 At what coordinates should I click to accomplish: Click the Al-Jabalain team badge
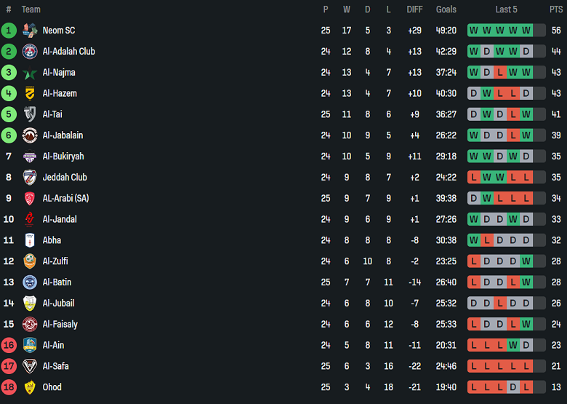tap(30, 135)
